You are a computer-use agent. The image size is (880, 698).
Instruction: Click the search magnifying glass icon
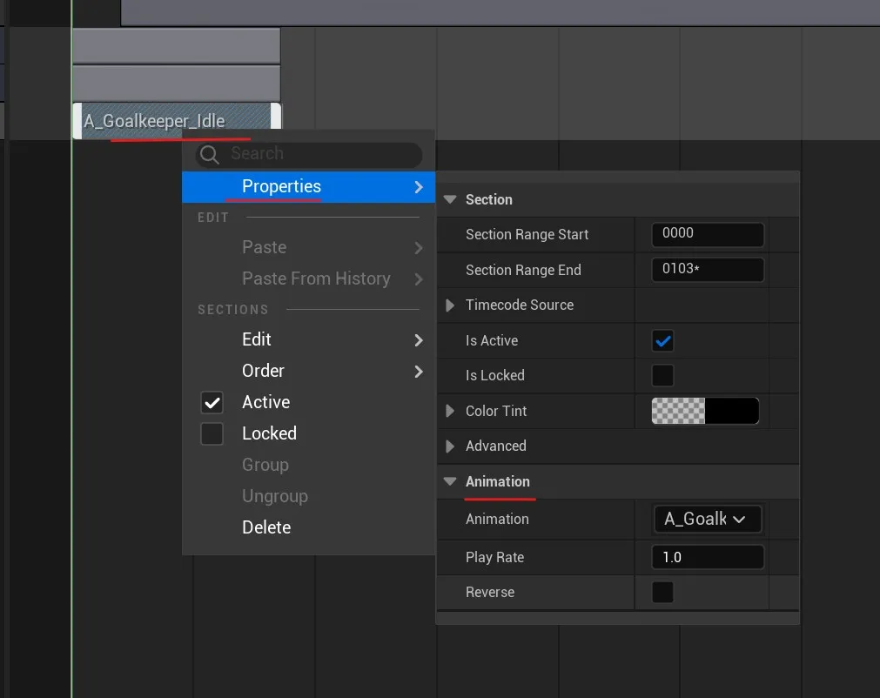209,154
